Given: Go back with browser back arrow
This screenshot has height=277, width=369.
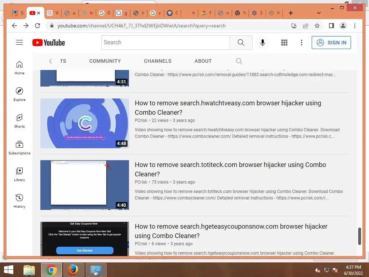Looking at the screenshot, I should [x=14, y=26].
